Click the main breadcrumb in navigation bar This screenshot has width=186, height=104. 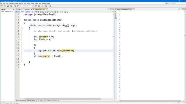coord(40,101)
